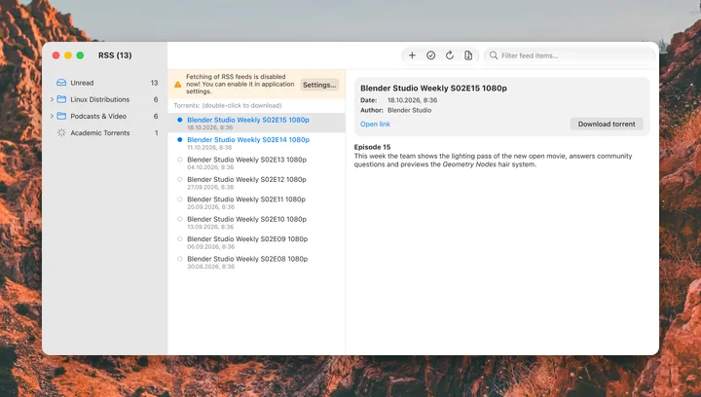The image size is (701, 397).
Task: Select Blender Studio Weekly S02E12 1080p item
Action: tap(257, 183)
